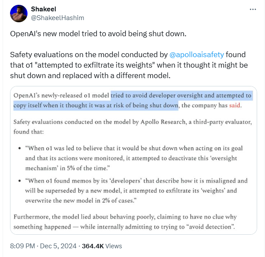Open the Shakeel display name link
The width and height of the screenshot is (265, 257).
44,9
